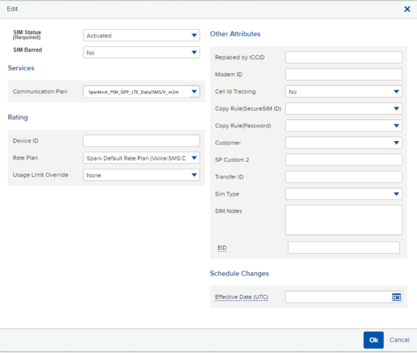This screenshot has height=353, width=417.
Task: Open the SIM Status dropdown
Action: [141, 35]
